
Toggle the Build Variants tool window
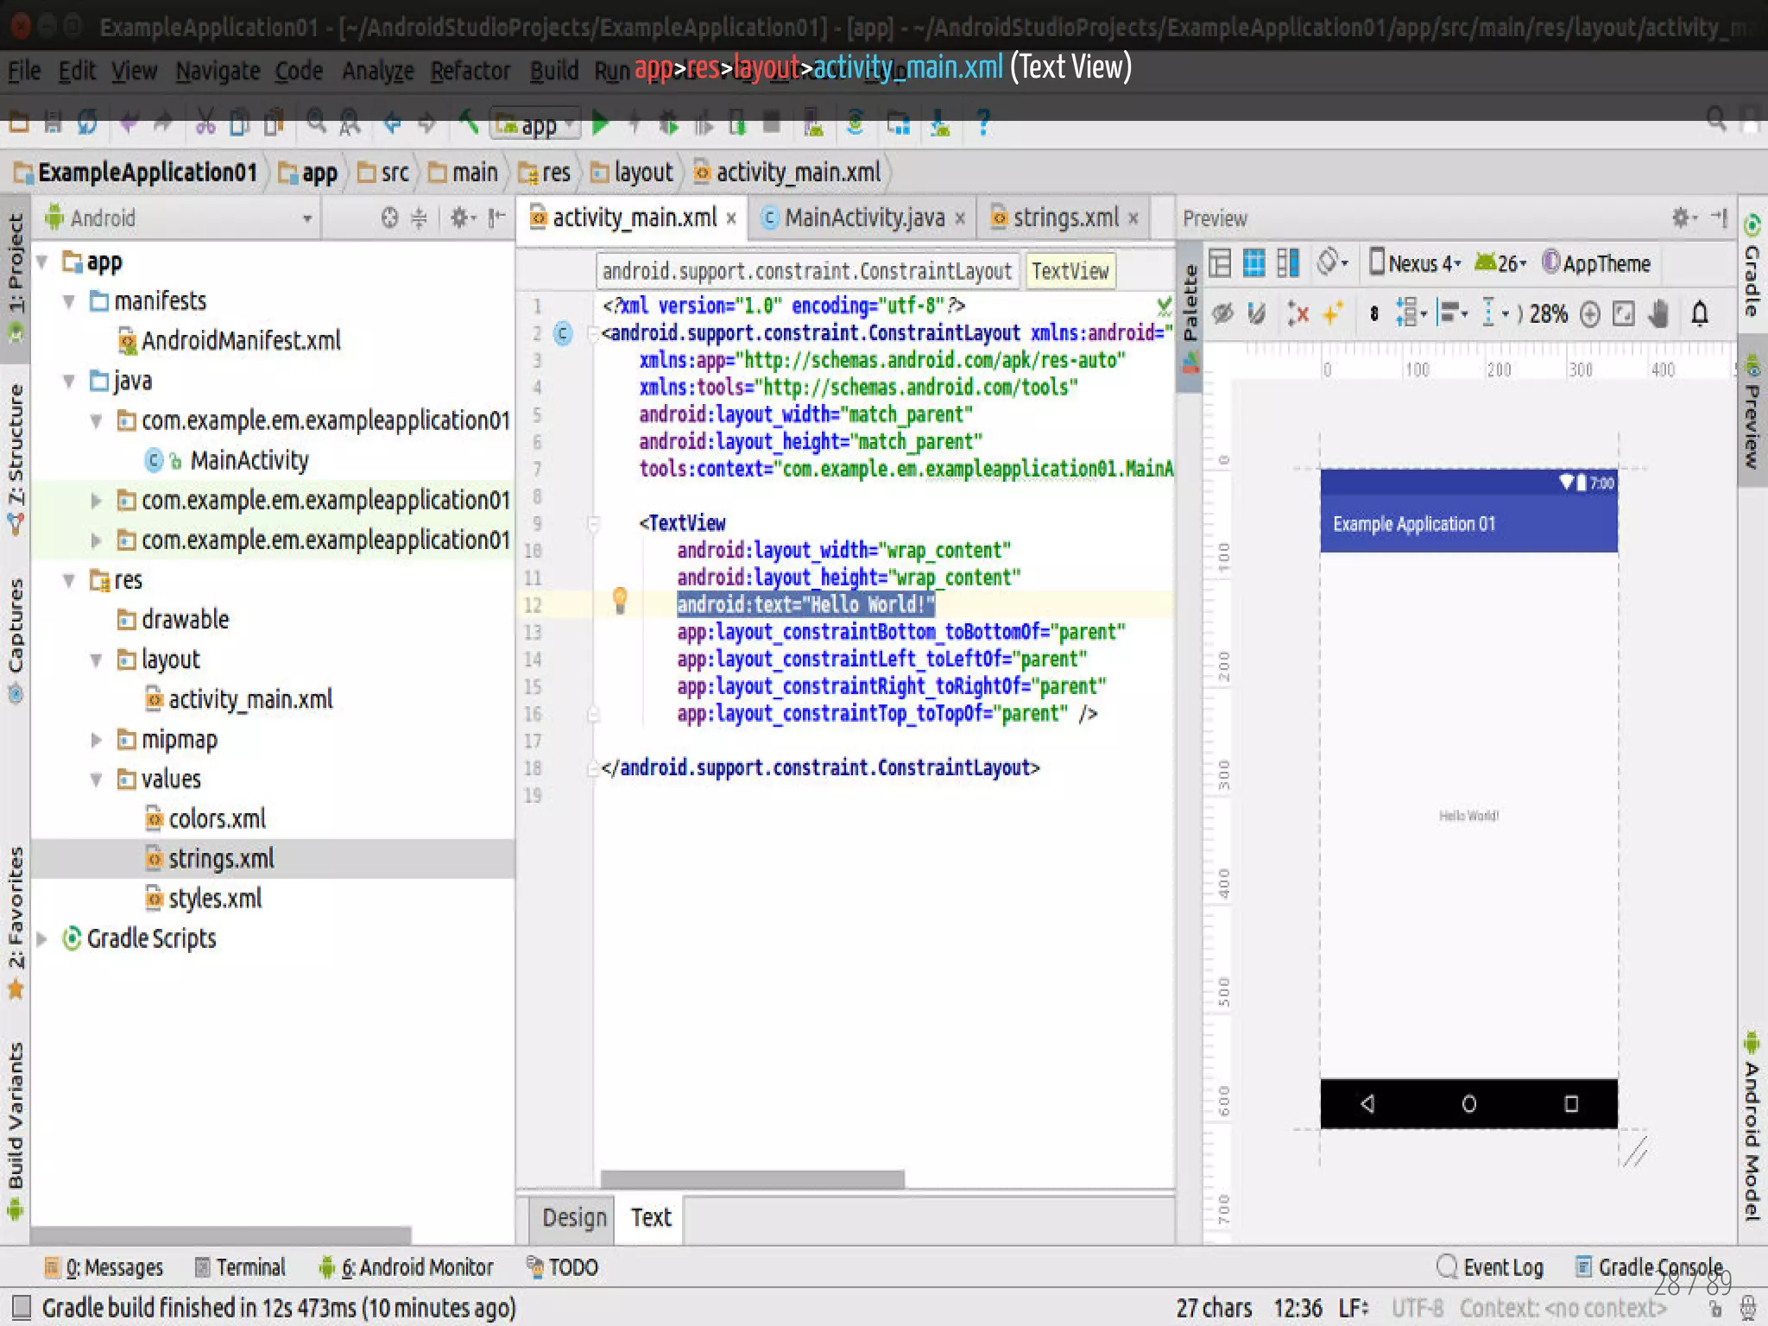tap(16, 1131)
